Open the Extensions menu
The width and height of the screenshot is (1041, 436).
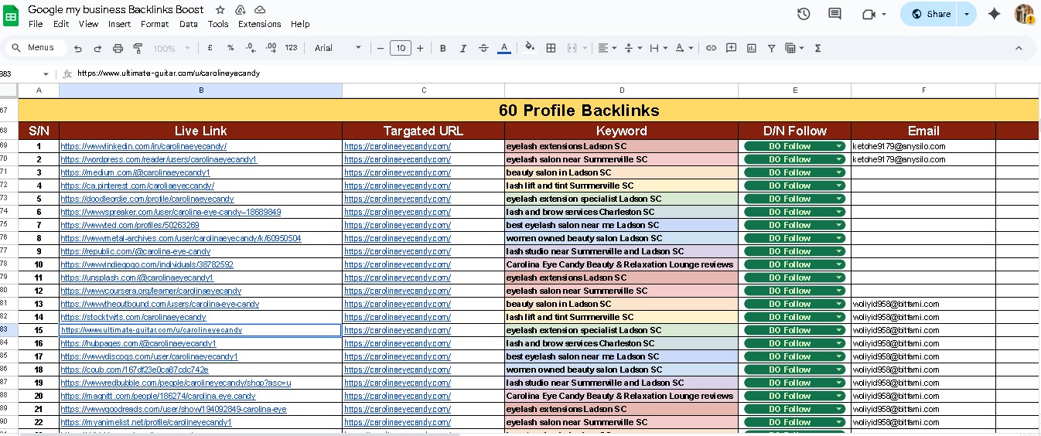pyautogui.click(x=259, y=24)
